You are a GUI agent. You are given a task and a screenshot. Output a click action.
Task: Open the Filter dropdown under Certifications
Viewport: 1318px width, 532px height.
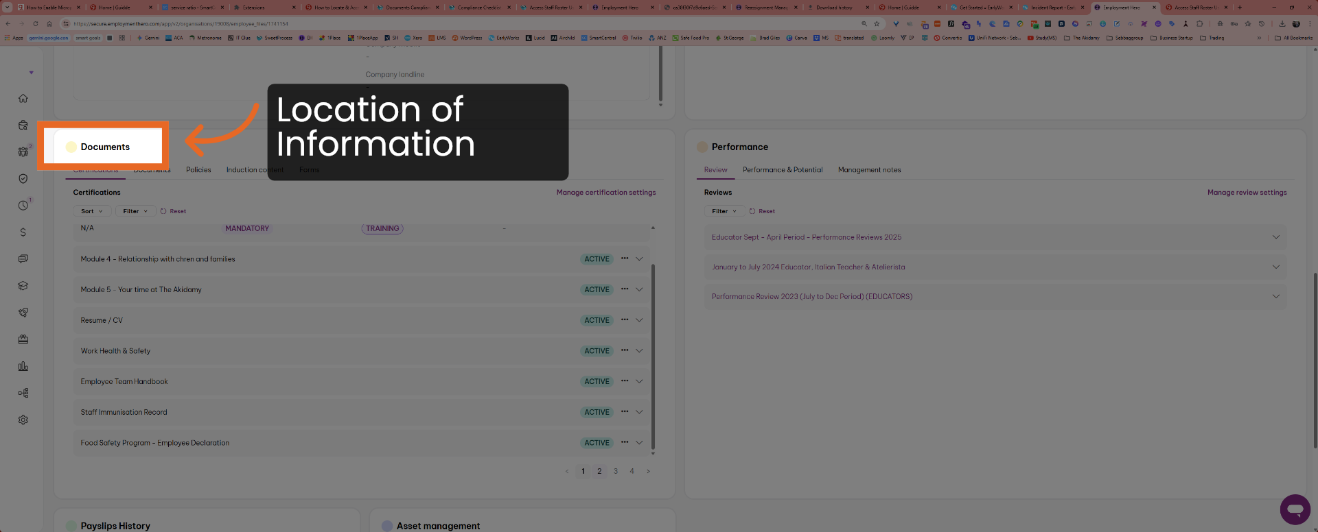(135, 211)
